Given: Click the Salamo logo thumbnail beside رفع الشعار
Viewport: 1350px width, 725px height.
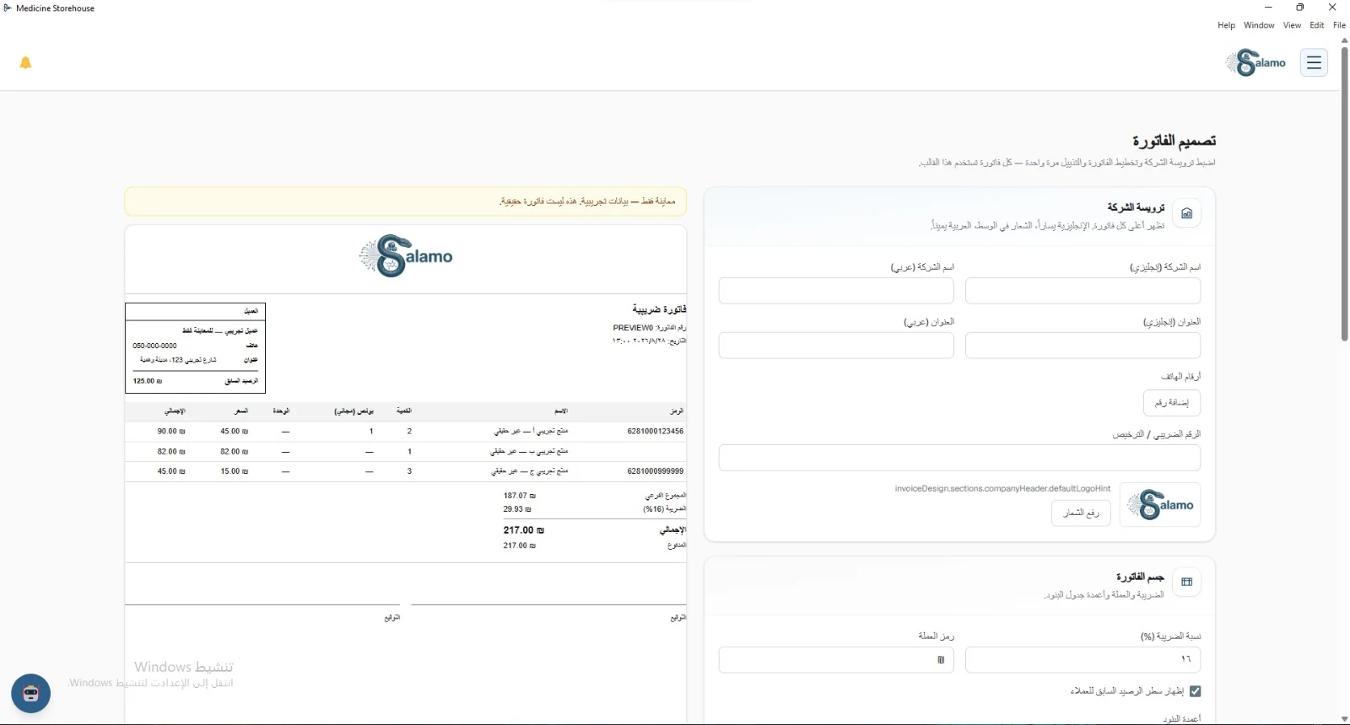Looking at the screenshot, I should (x=1160, y=505).
